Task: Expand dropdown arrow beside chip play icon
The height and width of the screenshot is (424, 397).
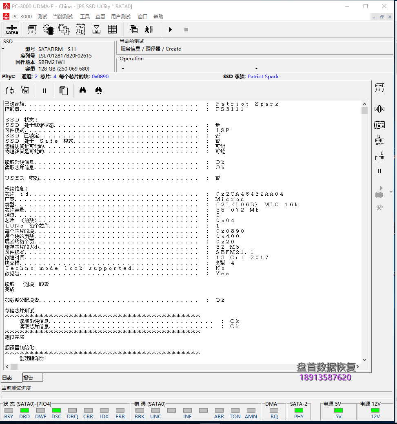Action: tap(391, 192)
